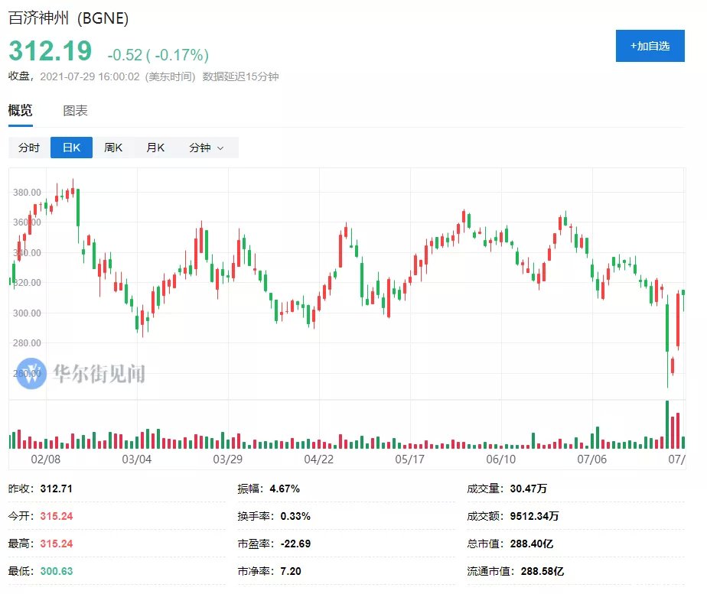Click the 流通市值 value 288.58亿
707x594 pixels.
542,571
